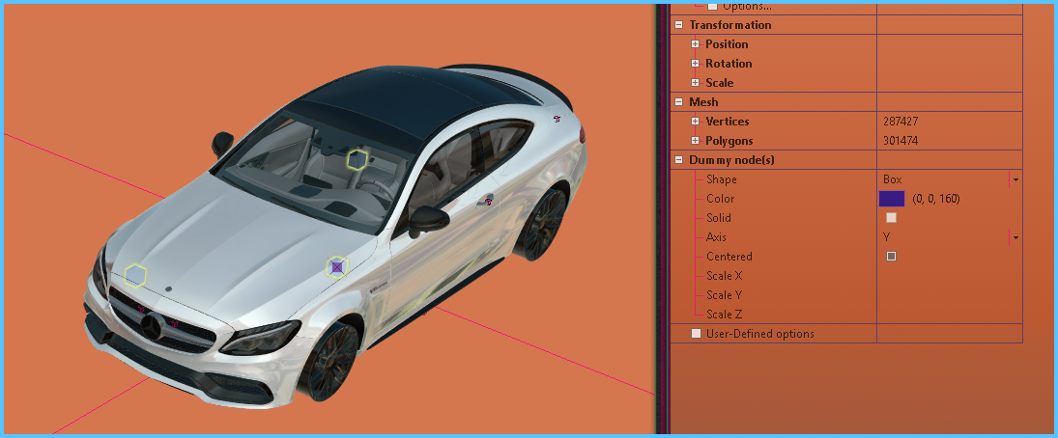Image resolution: width=1058 pixels, height=438 pixels.
Task: Click the round badge on the front fender
Action: pyautogui.click(x=484, y=200)
